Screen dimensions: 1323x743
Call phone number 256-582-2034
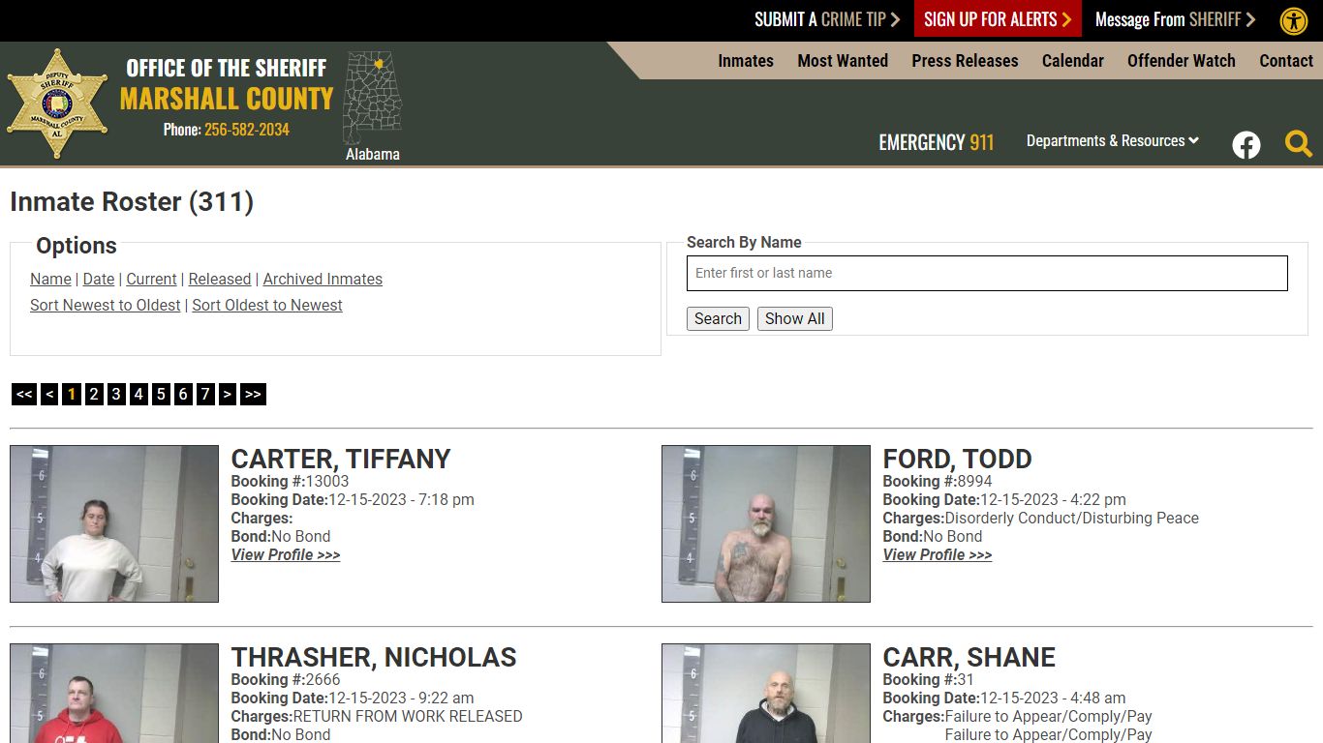(246, 130)
